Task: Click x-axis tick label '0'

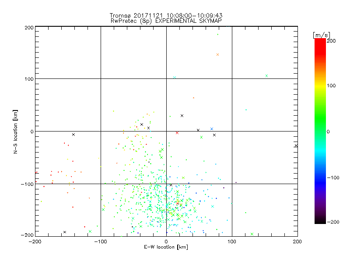Action: pos(166,242)
